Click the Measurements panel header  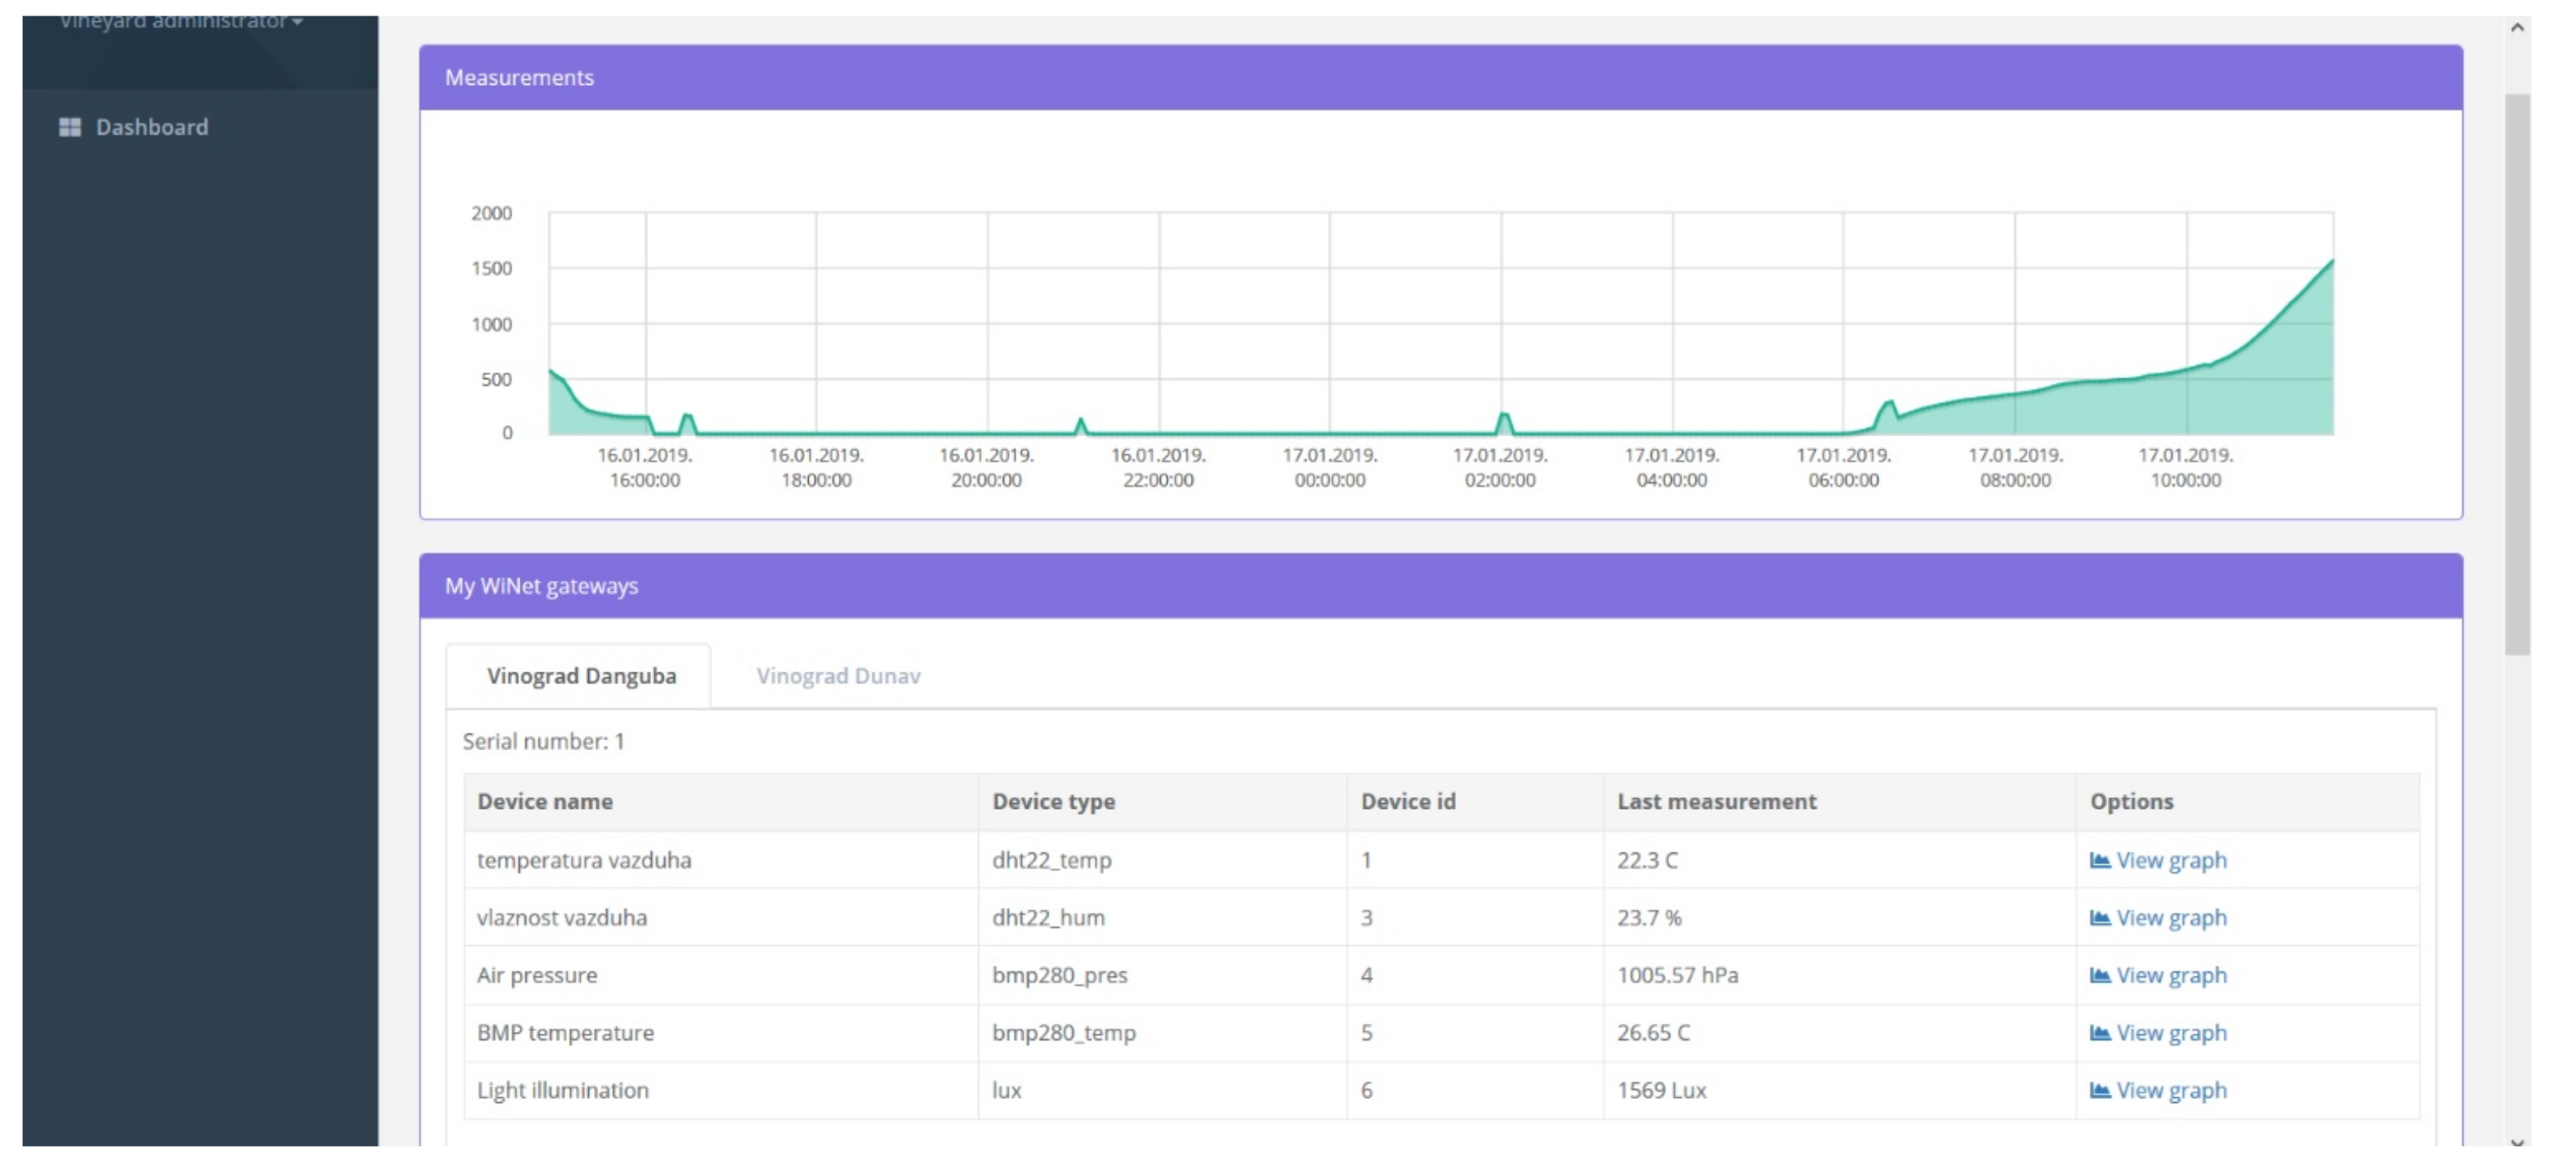click(x=1440, y=77)
